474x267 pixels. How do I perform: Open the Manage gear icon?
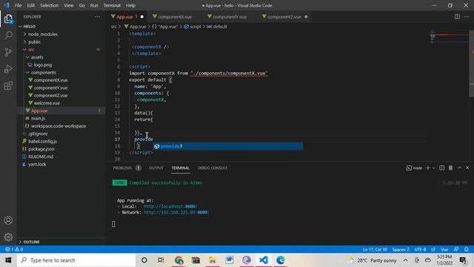coord(8,237)
